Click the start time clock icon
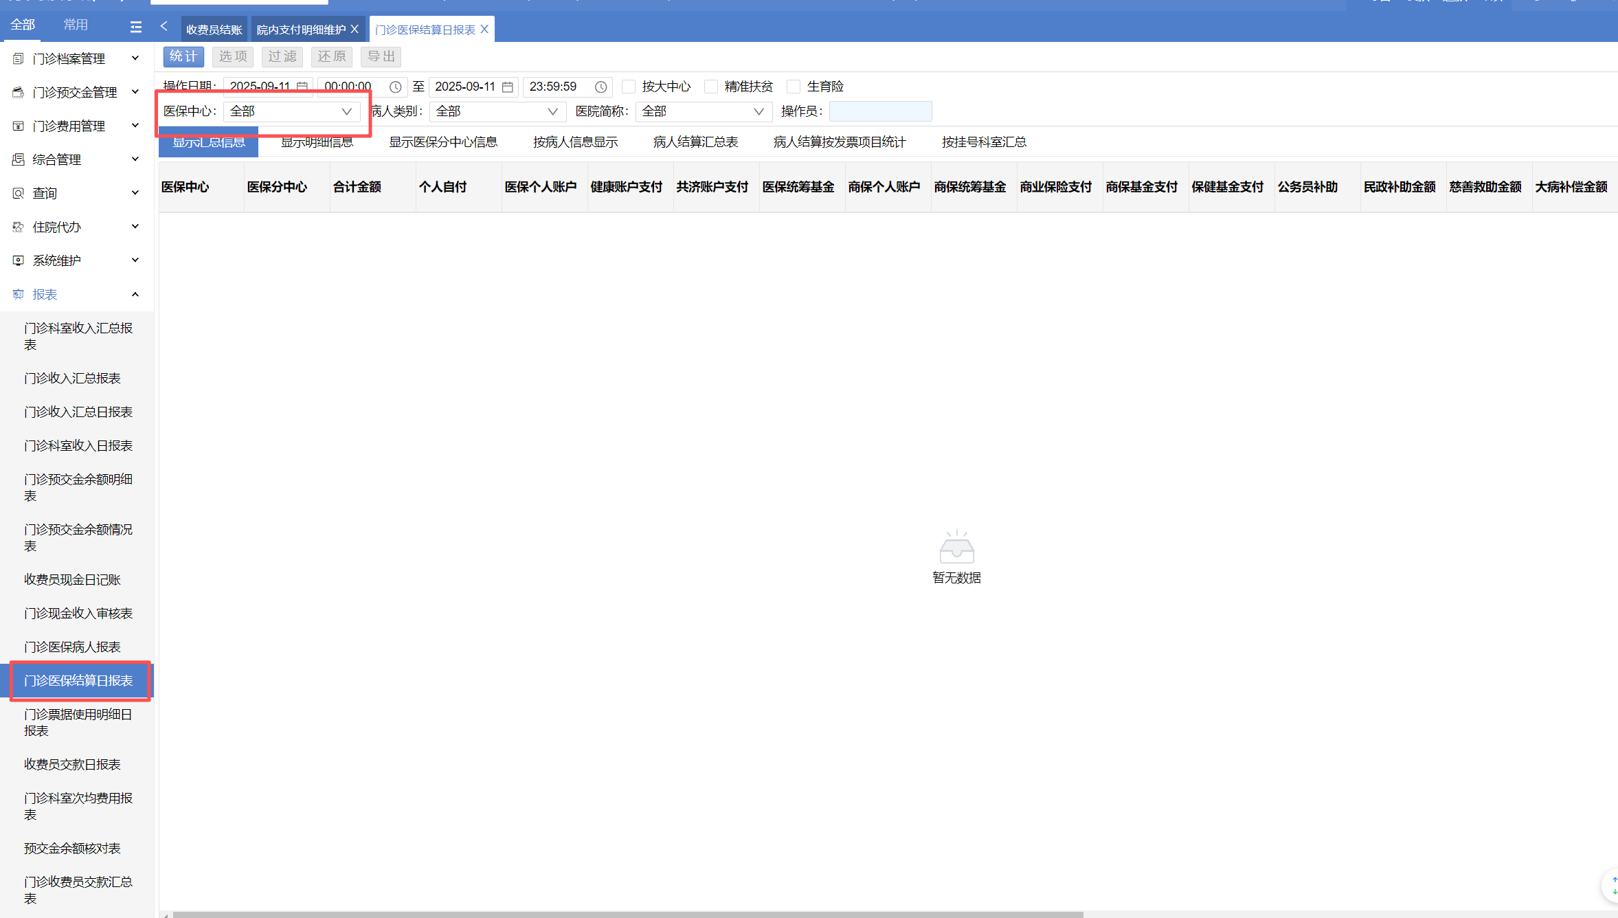The width and height of the screenshot is (1618, 918). click(395, 87)
